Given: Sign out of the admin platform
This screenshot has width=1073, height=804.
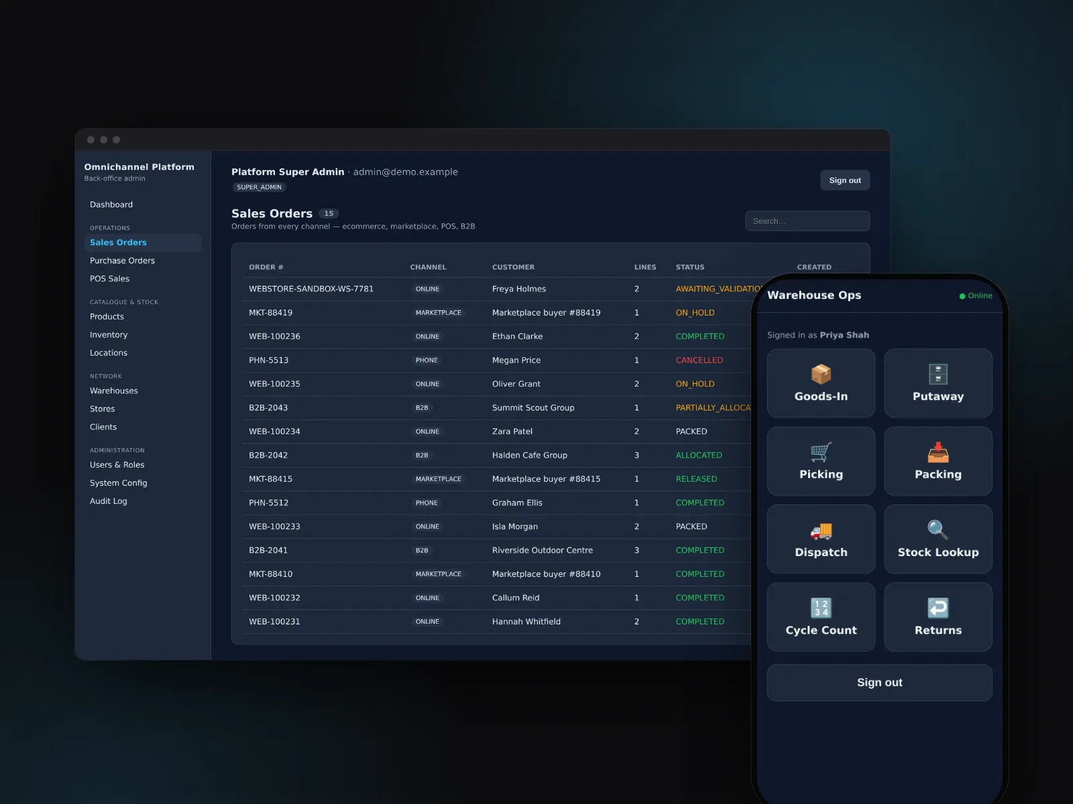Looking at the screenshot, I should [x=845, y=180].
